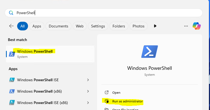Expand Windows PowerShell ISE (x86) options chevron
The image size is (210, 110).
88,103
